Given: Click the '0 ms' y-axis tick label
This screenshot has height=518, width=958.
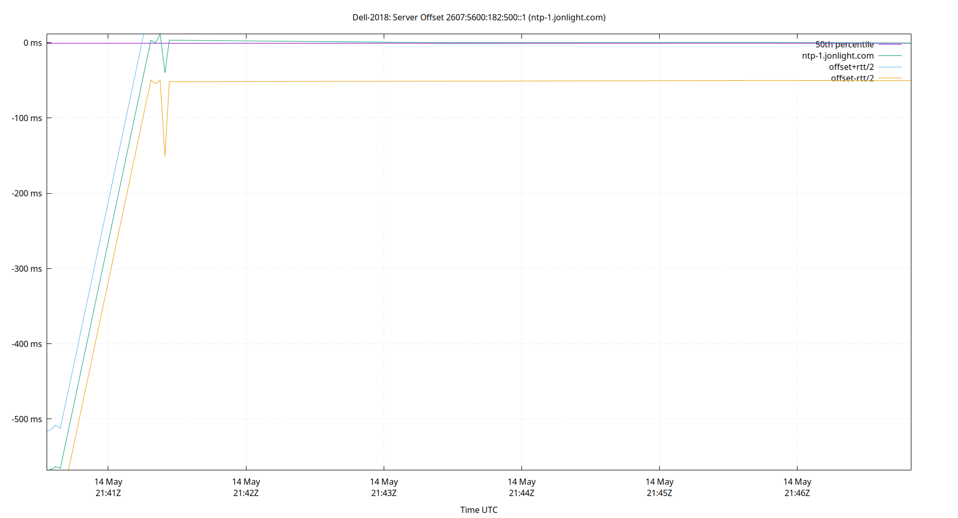Looking at the screenshot, I should tap(33, 42).
